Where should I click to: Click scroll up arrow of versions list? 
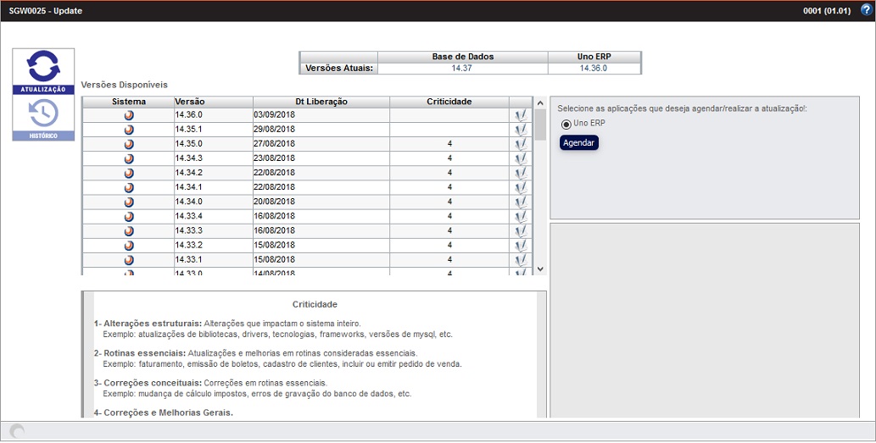[540, 103]
